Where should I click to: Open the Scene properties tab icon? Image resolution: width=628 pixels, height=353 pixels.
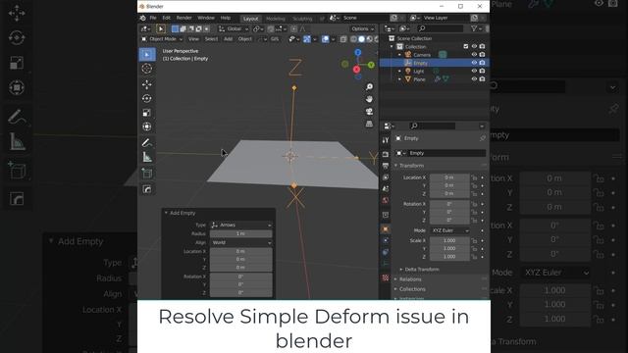coord(386,188)
